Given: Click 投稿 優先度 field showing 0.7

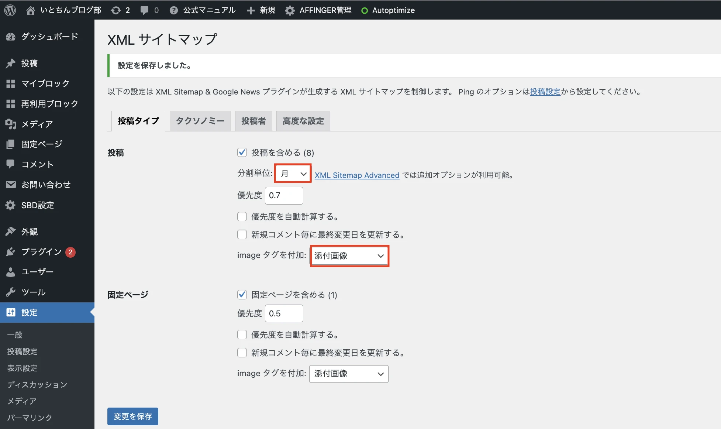Looking at the screenshot, I should 284,195.
